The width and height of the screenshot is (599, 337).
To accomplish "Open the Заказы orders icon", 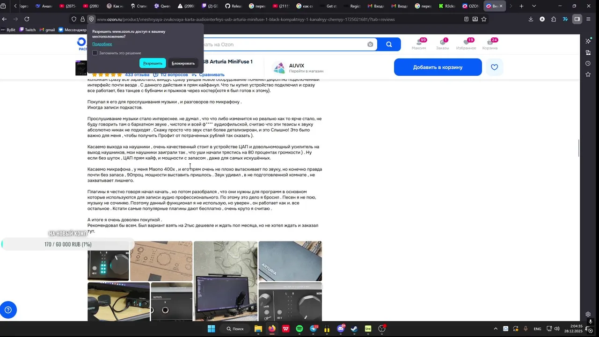I will (x=442, y=44).
